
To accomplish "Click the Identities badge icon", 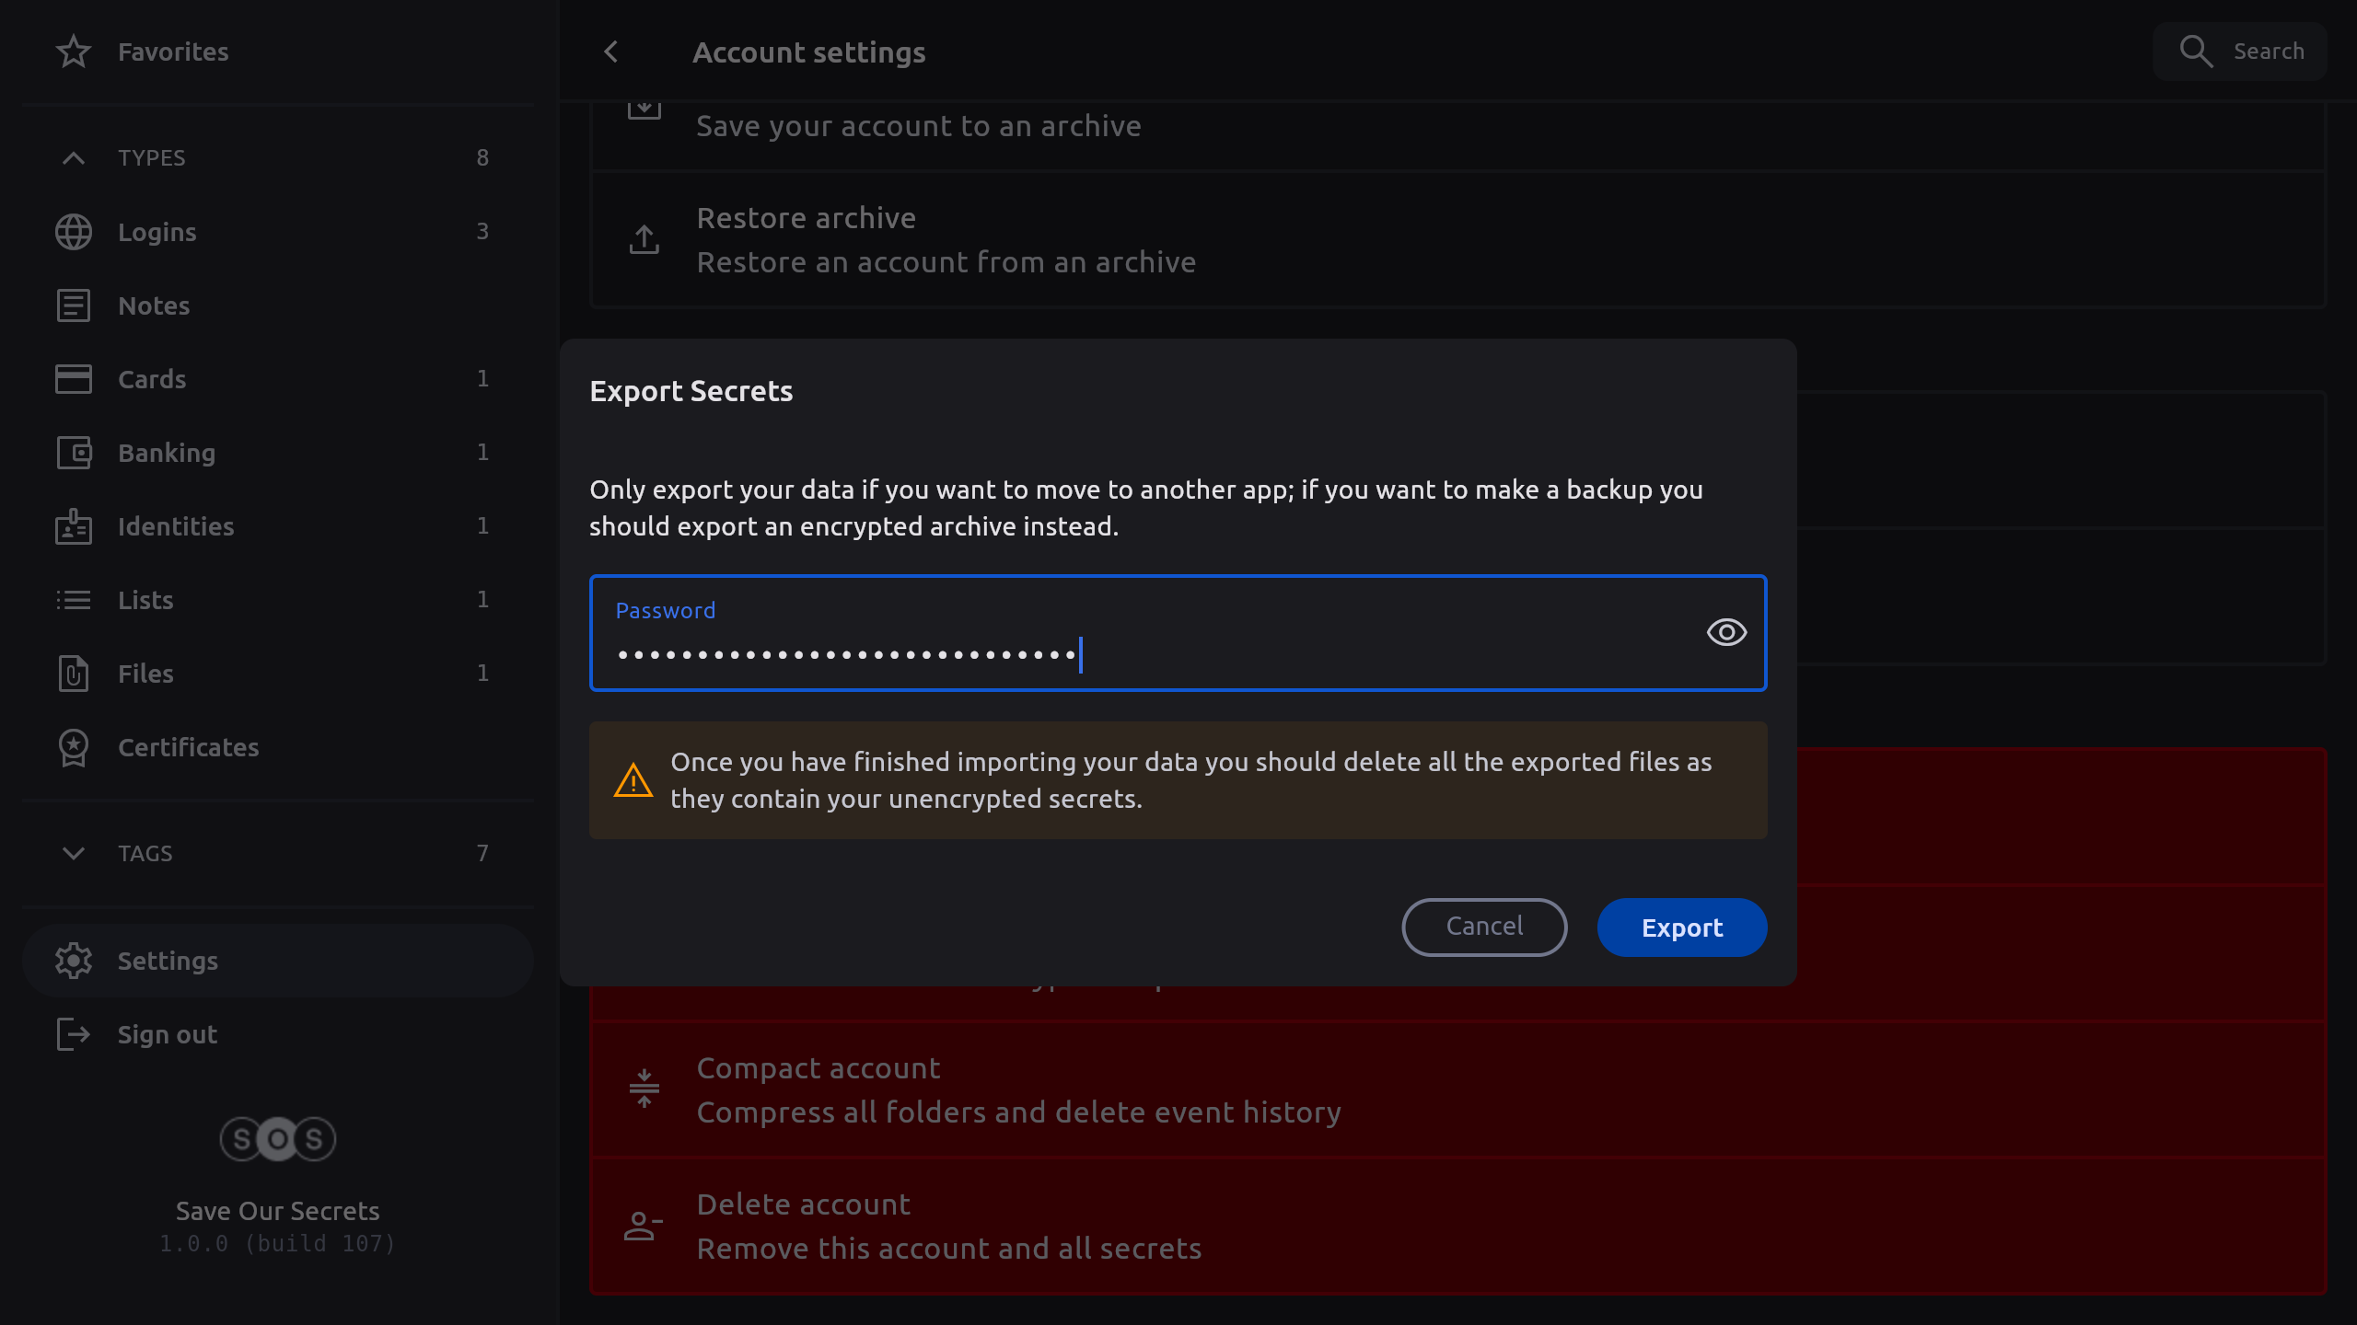I will pos(74,526).
